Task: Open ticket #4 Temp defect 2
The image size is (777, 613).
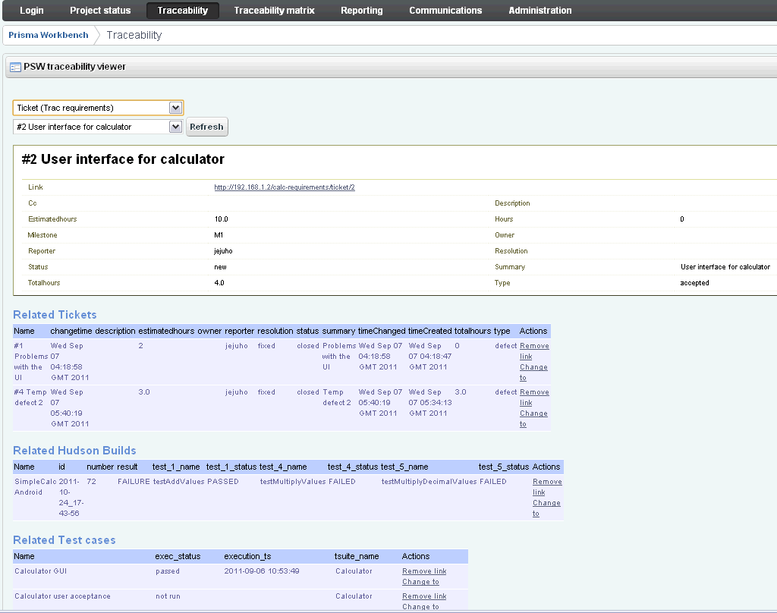Action: 29,398
